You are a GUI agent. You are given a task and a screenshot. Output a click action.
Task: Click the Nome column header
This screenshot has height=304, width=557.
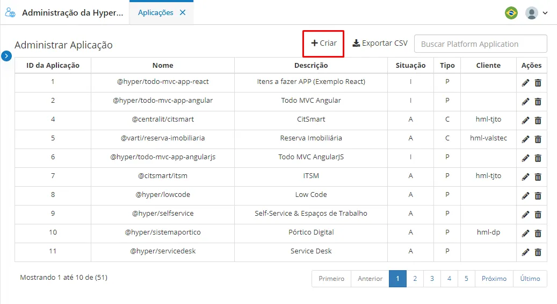pos(163,66)
